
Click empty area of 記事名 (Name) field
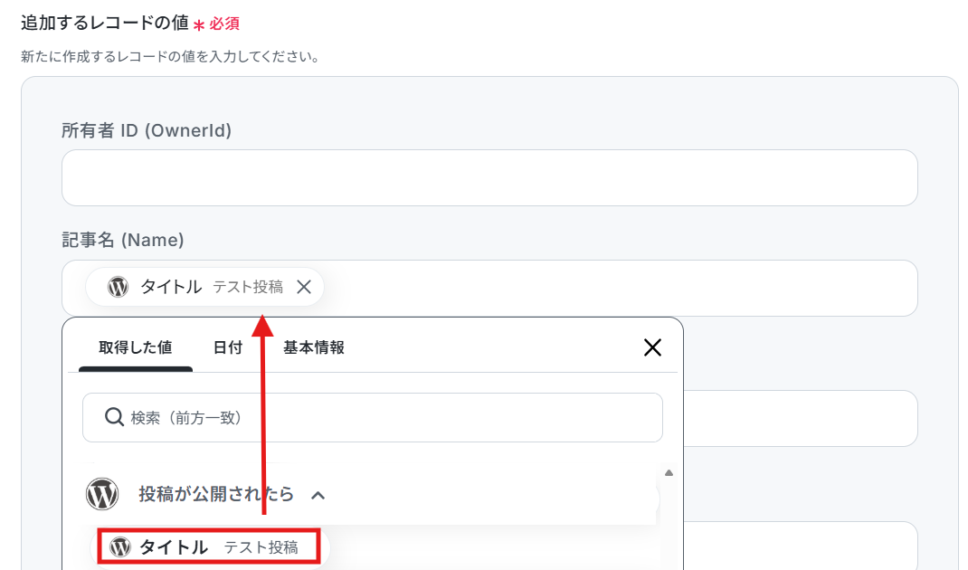pyautogui.click(x=617, y=289)
